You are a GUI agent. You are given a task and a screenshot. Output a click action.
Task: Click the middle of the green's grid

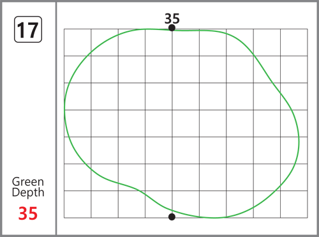click(x=186, y=123)
